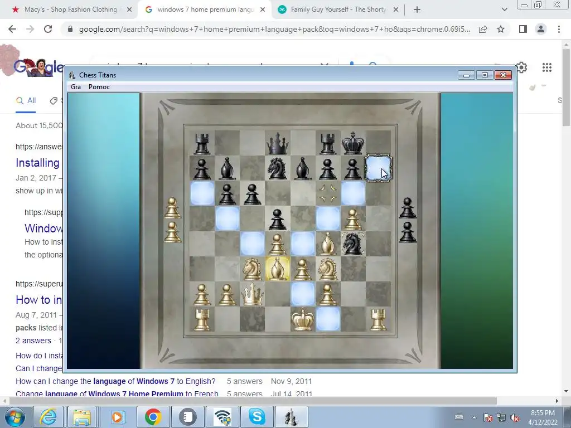571x428 pixels.
Task: Click the black knight on g4
Action: (x=353, y=244)
